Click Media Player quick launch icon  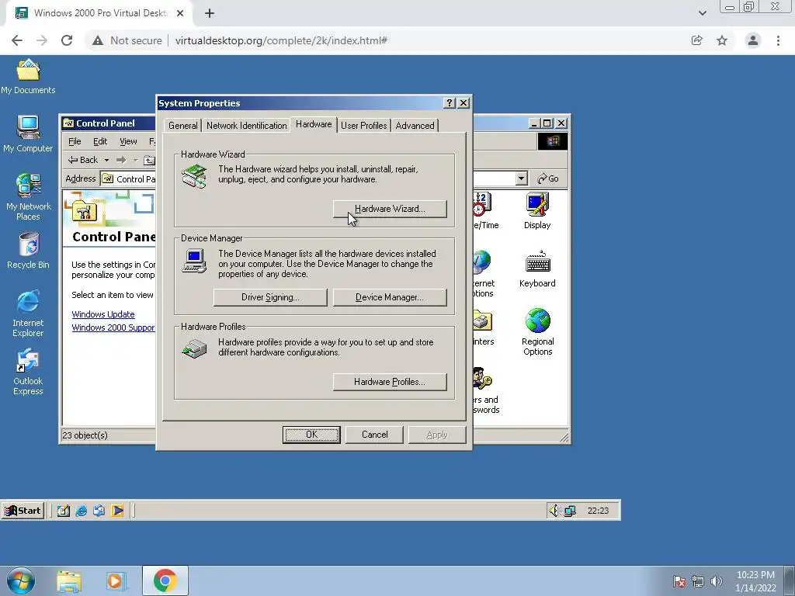[117, 511]
